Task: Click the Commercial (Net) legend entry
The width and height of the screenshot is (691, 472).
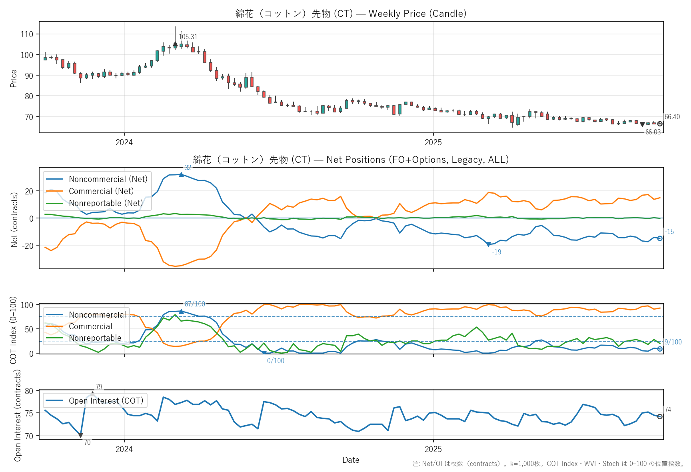Action: tap(101, 191)
